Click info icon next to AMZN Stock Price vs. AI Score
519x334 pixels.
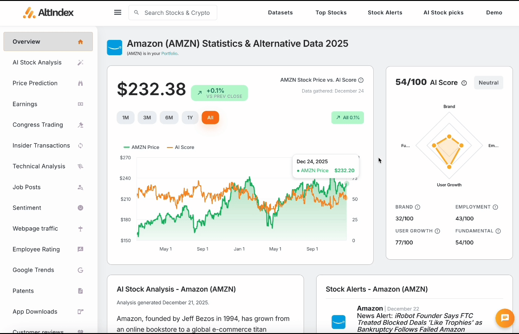tap(361, 80)
